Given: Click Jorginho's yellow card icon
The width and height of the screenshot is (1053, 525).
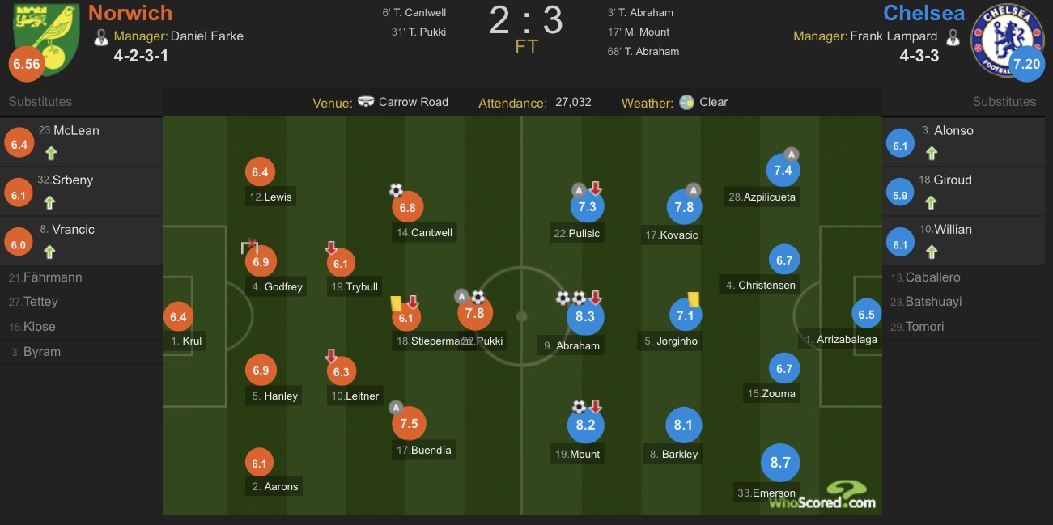Looking at the screenshot, I should point(693,298).
